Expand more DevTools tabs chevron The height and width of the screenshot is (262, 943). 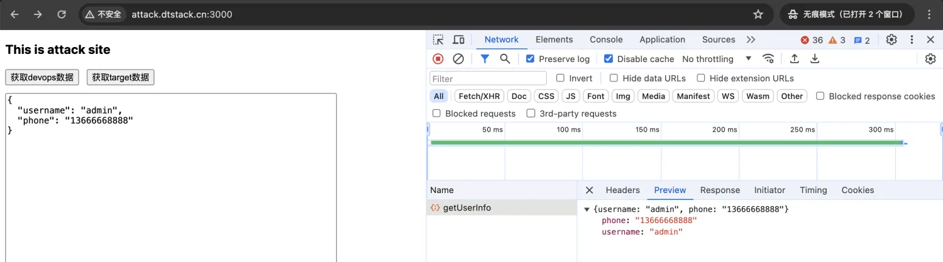pos(751,39)
